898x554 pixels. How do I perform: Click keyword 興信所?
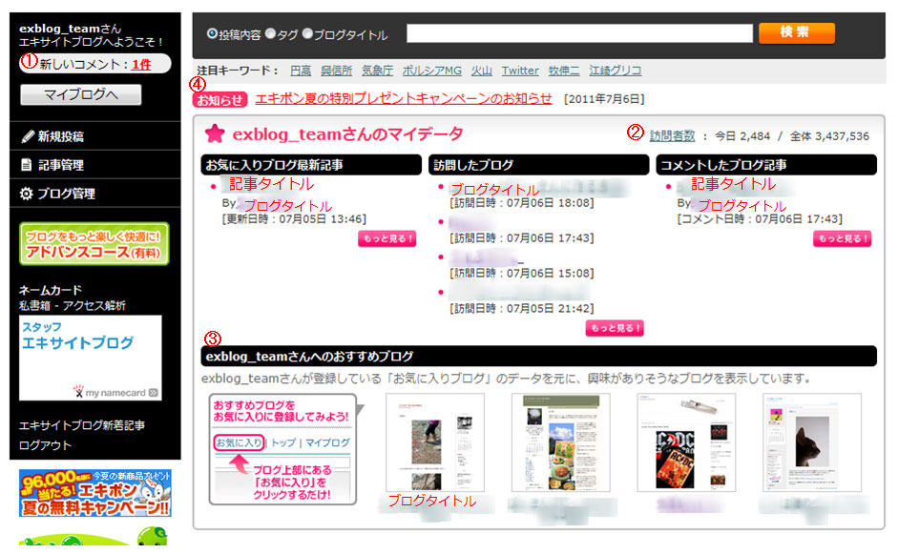click(x=336, y=71)
